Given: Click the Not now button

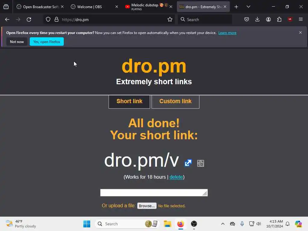Looking at the screenshot, I should coord(17,42).
